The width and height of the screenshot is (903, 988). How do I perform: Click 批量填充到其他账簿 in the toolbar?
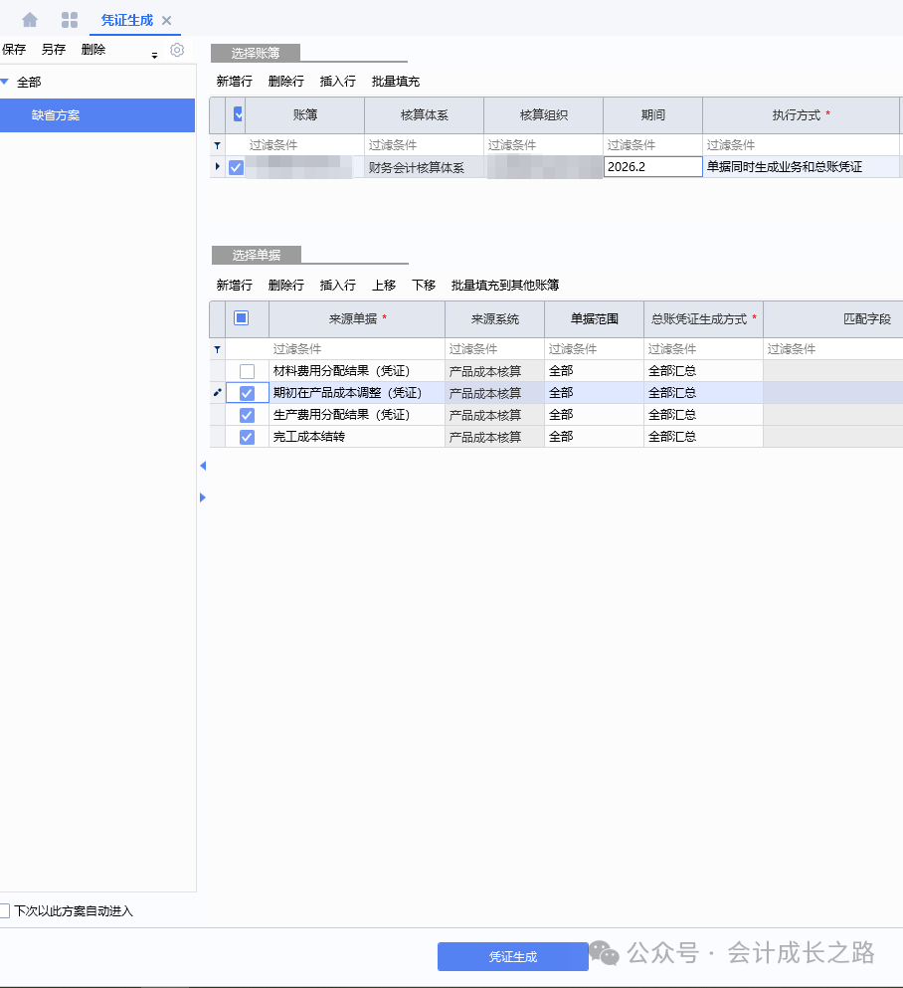click(504, 286)
